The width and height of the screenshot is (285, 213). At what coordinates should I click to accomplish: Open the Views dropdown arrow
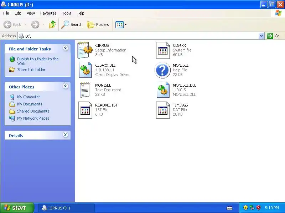(x=126, y=24)
